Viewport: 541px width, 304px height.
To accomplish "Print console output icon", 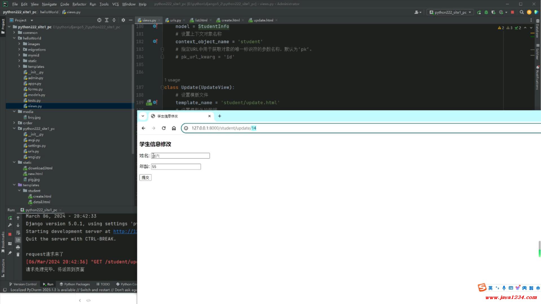I will click(18, 247).
